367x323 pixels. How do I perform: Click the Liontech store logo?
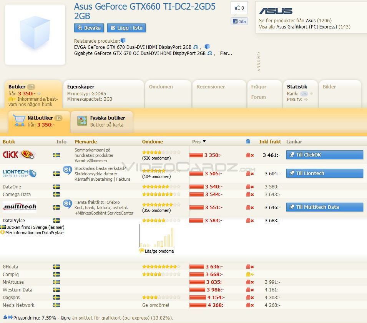[x=20, y=173]
